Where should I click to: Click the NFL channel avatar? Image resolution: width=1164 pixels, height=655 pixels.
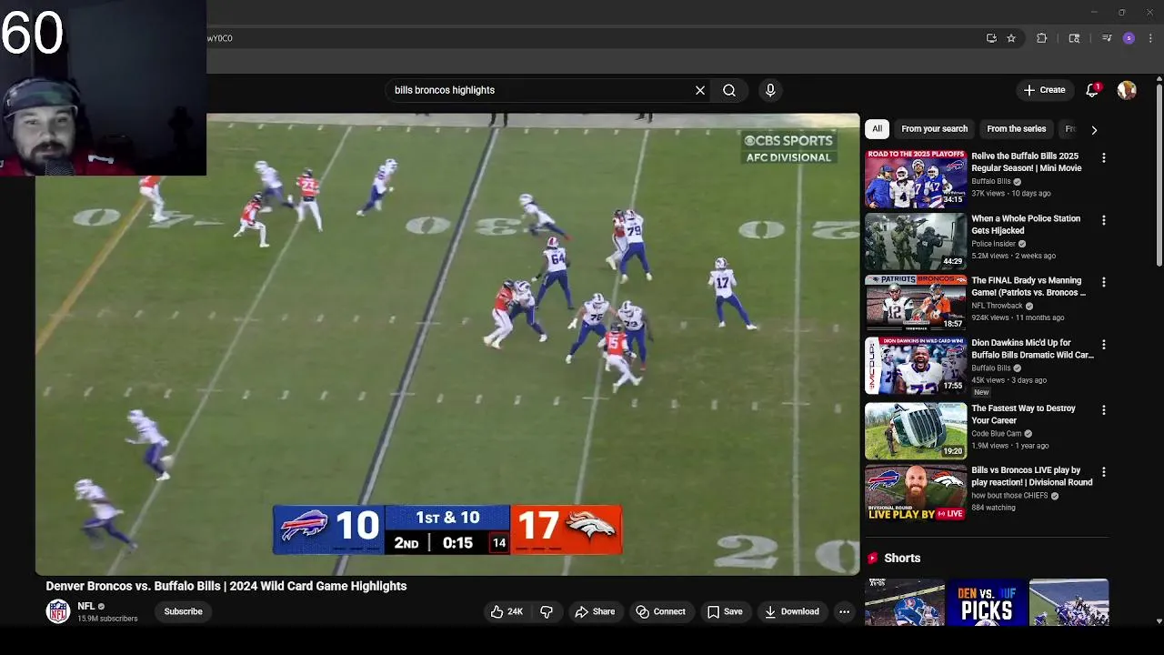[x=58, y=611]
